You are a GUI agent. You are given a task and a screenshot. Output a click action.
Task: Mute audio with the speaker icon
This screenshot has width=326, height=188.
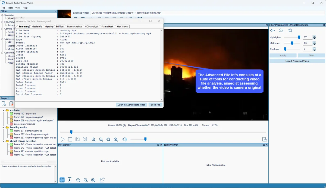[x=125, y=139]
